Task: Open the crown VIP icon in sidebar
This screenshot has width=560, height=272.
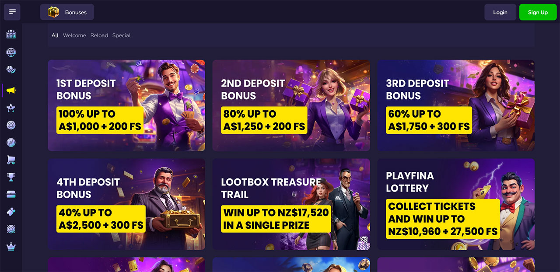Action: tap(11, 247)
